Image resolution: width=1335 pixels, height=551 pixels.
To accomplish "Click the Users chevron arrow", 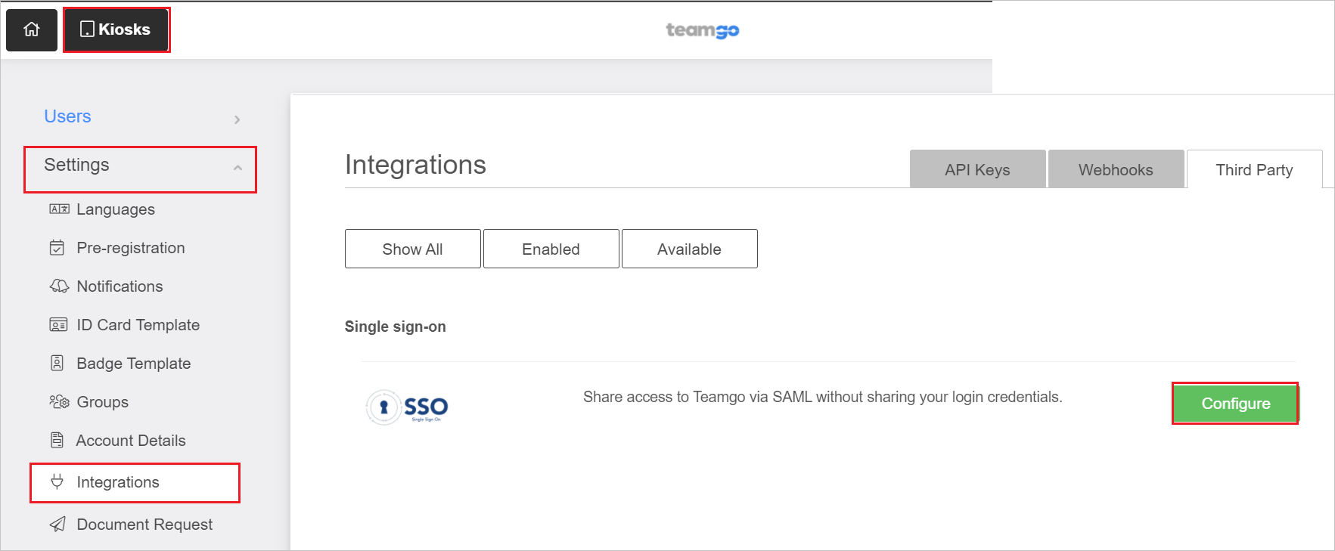I will pos(237,119).
